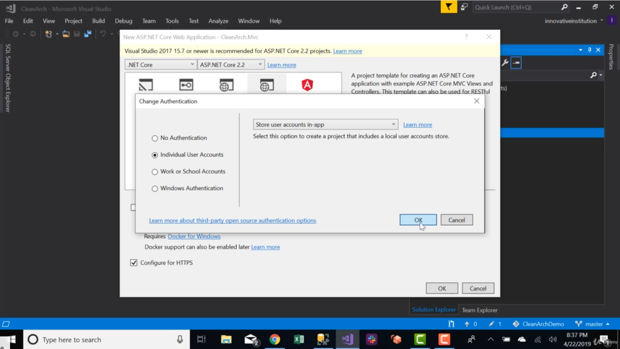The width and height of the screenshot is (620, 349).
Task: Click OK in the New ASP.NET Core dialog
Action: point(442,289)
